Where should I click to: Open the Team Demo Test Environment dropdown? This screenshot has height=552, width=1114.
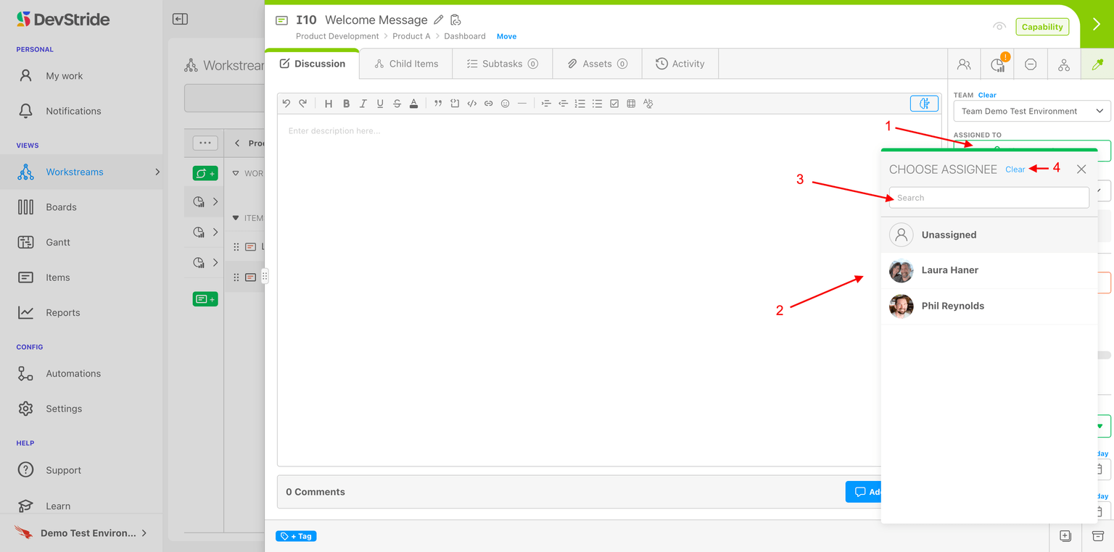tap(1032, 111)
